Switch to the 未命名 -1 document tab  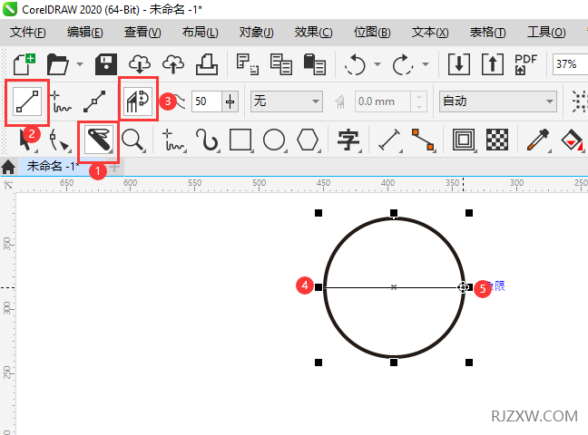pyautogui.click(x=53, y=166)
